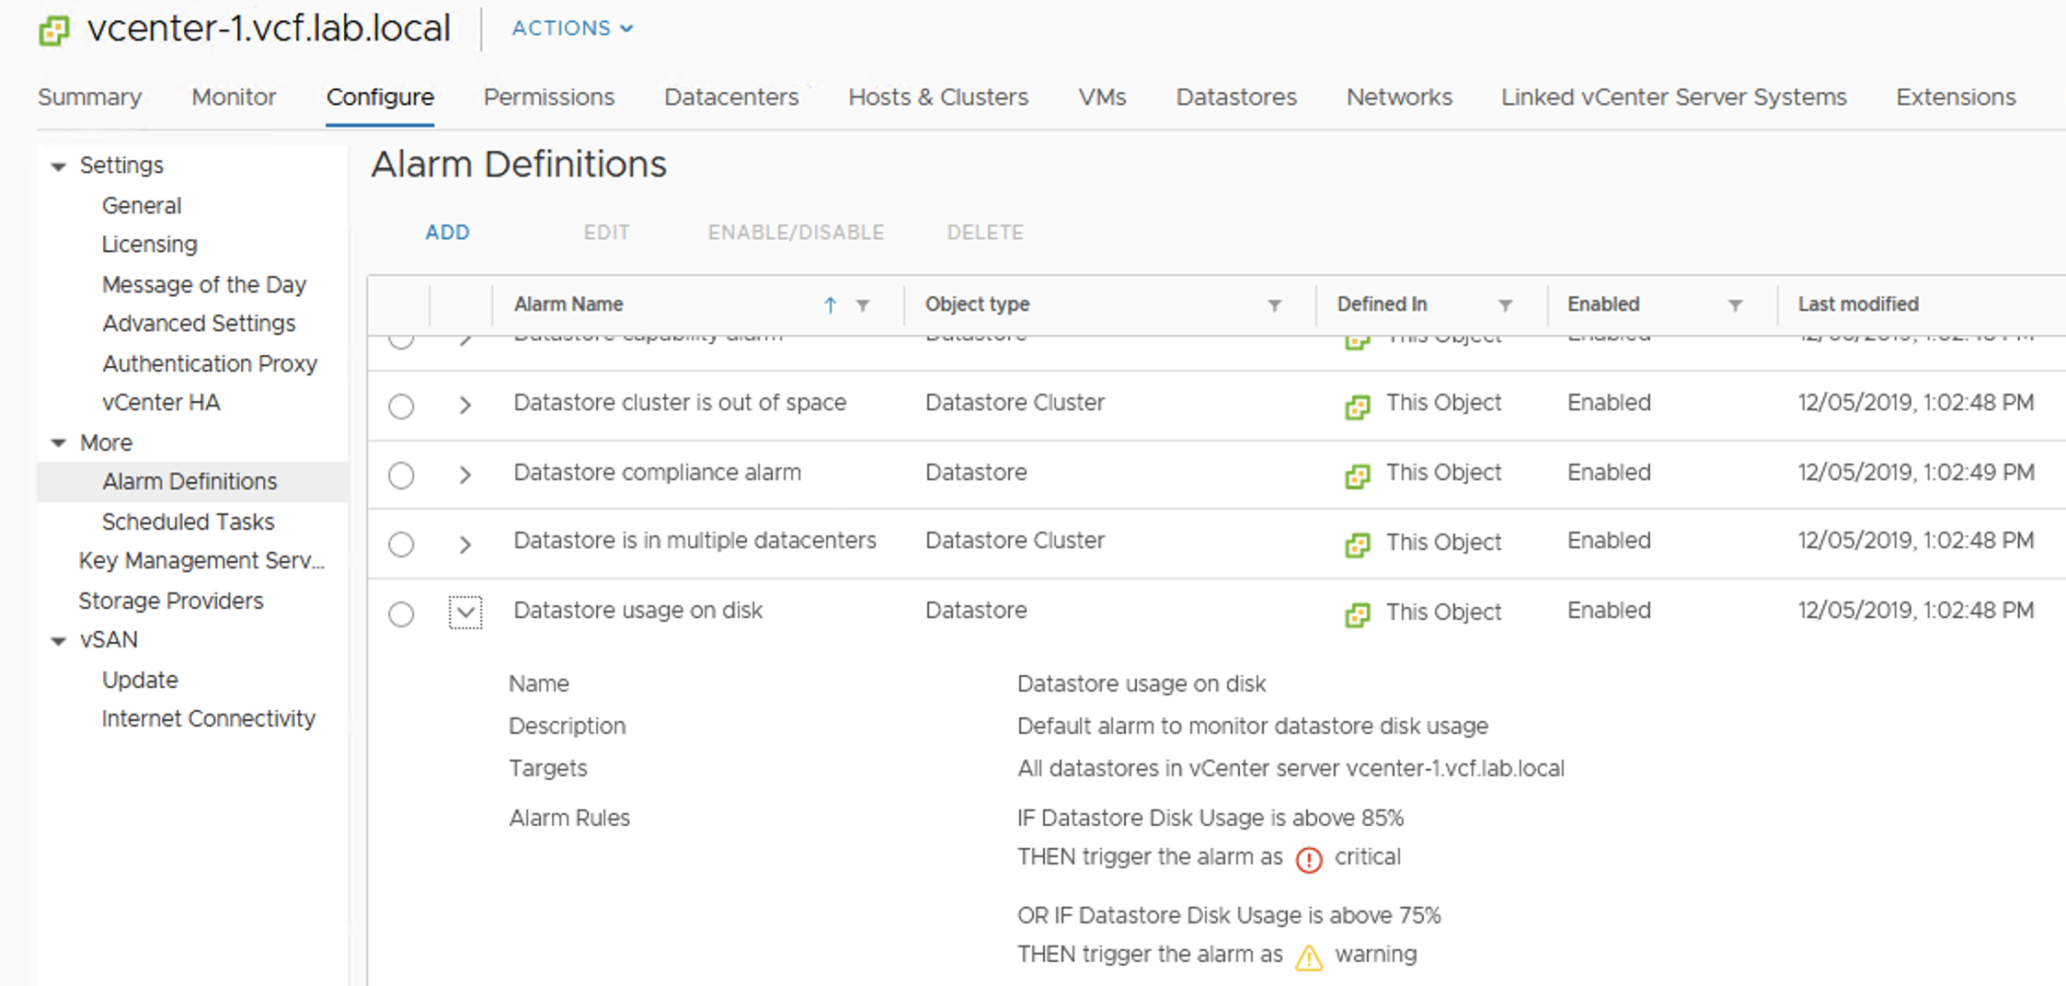Open the Extensions tab
This screenshot has width=2066, height=986.
click(1956, 97)
